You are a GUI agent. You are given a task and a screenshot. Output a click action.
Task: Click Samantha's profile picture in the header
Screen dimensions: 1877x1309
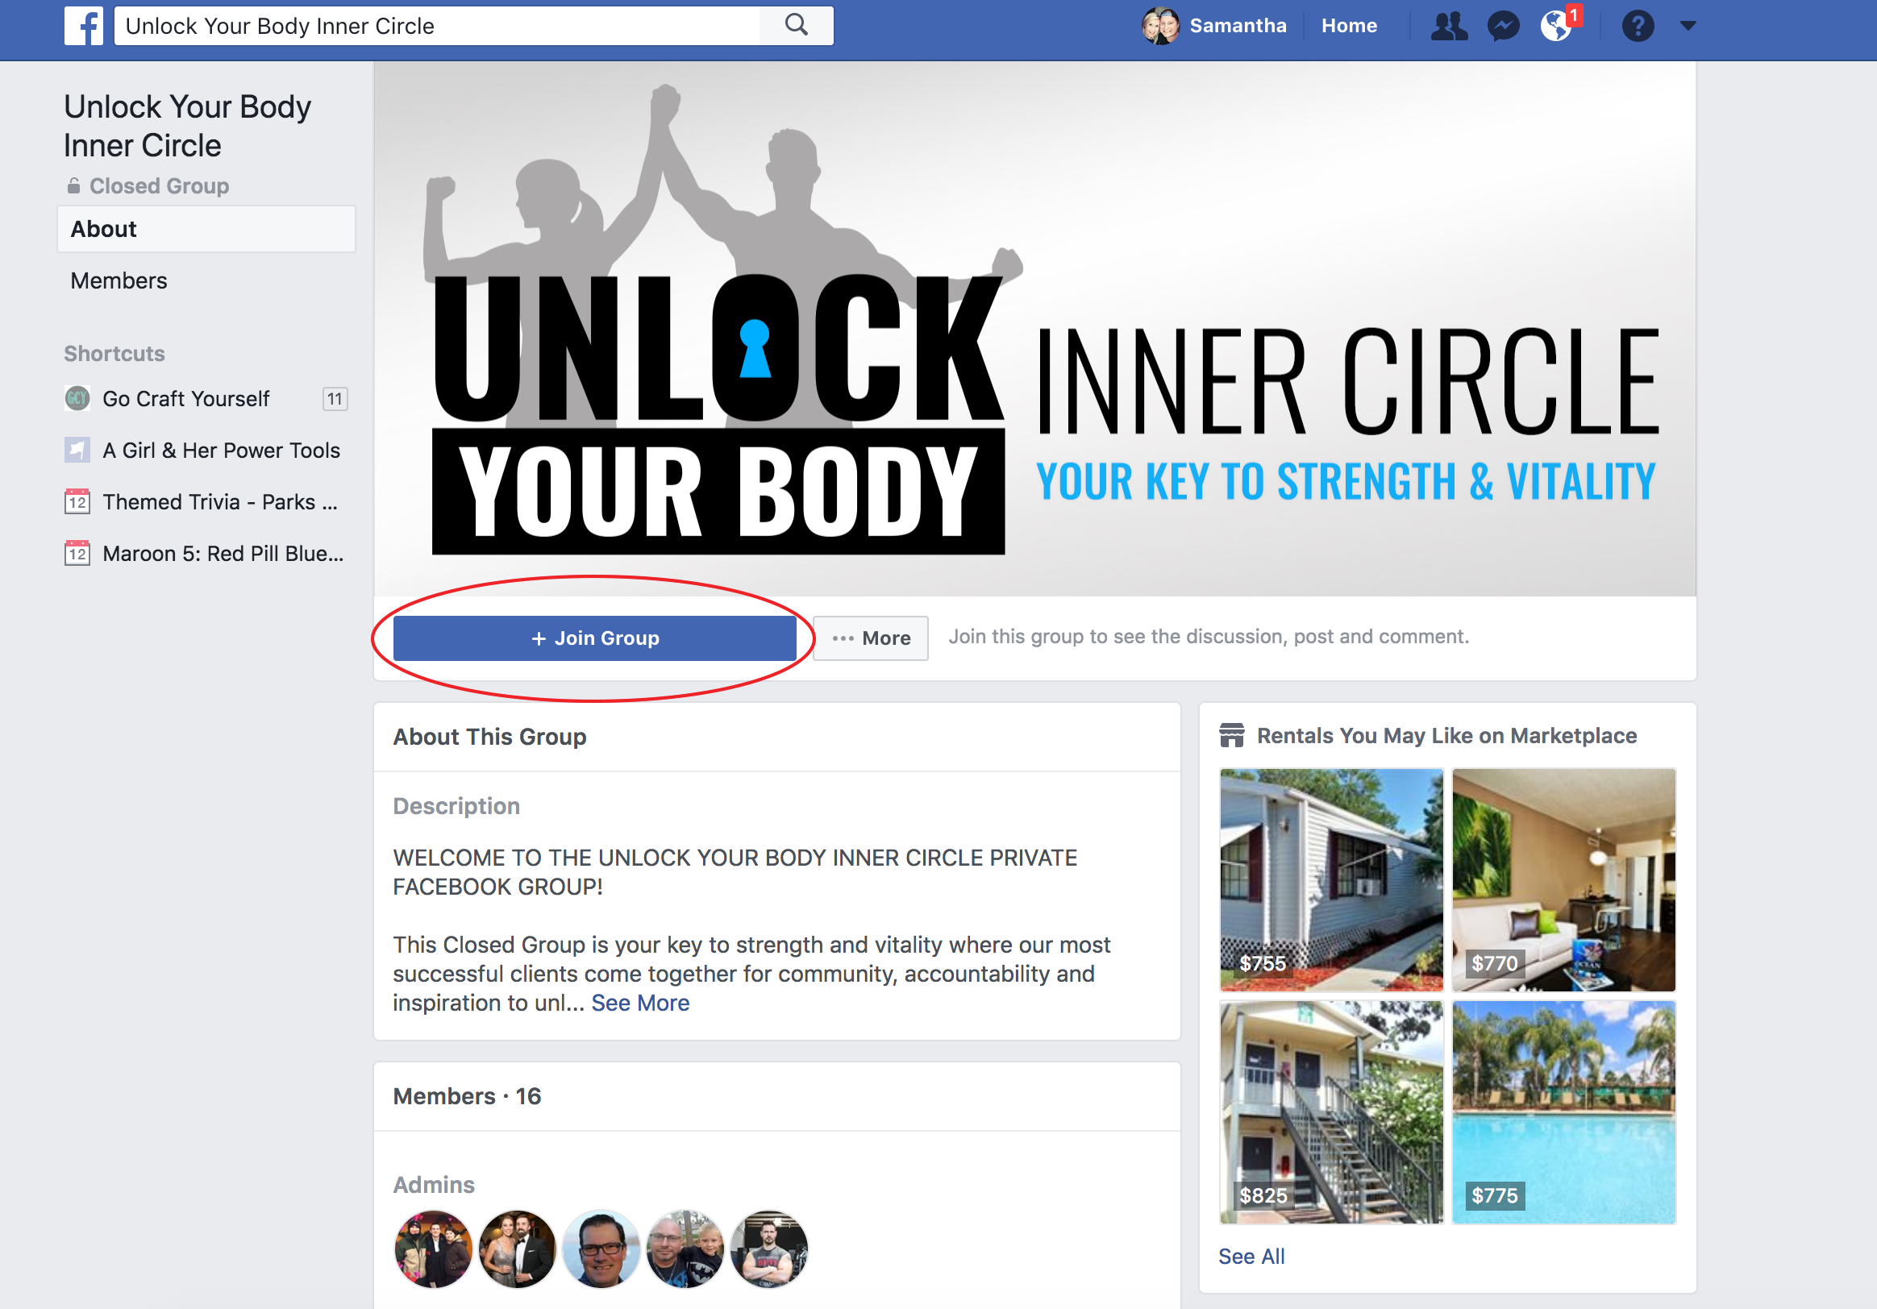pos(1160,26)
